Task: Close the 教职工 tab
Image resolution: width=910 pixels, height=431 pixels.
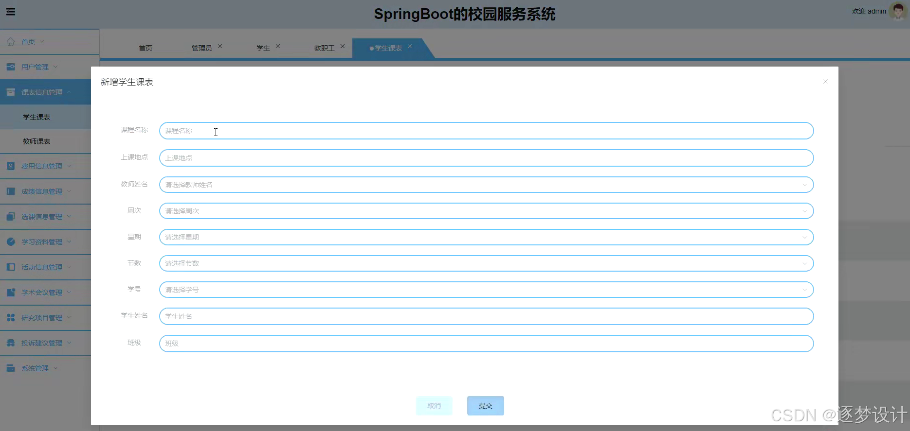Action: pyautogui.click(x=343, y=46)
